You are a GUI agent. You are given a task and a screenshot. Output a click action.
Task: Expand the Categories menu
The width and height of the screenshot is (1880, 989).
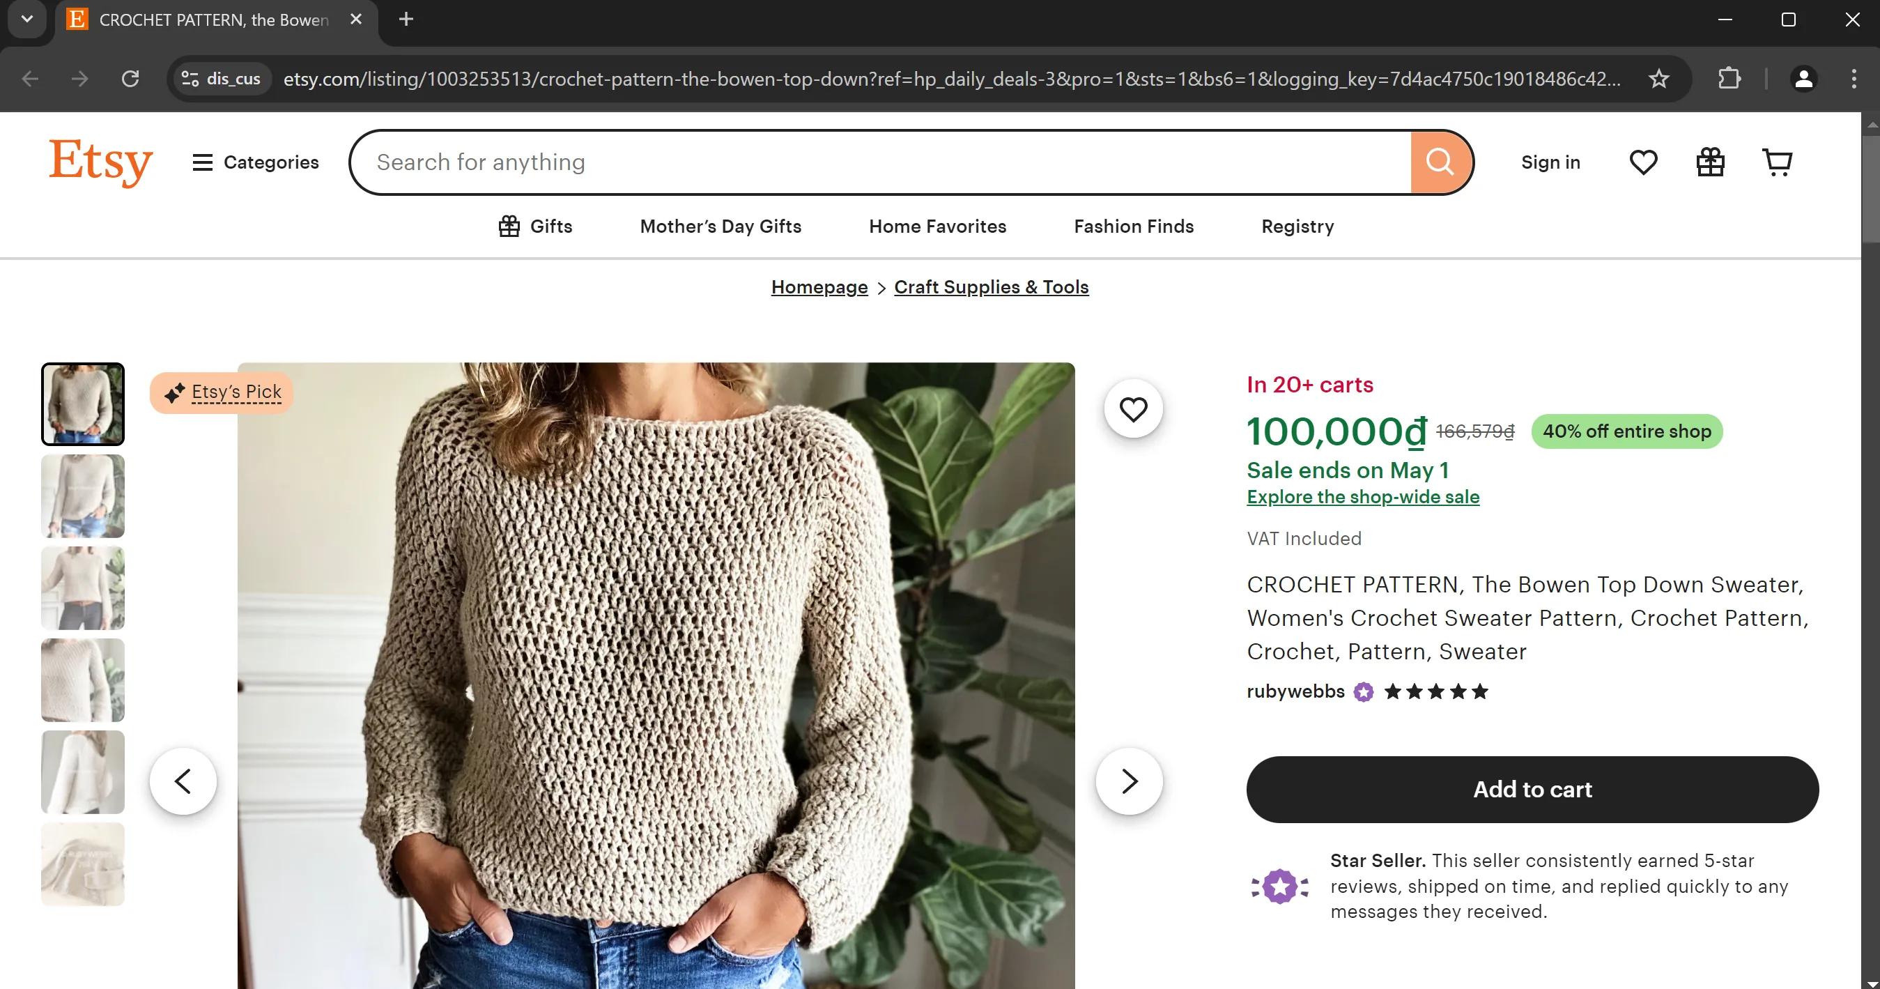(x=256, y=162)
